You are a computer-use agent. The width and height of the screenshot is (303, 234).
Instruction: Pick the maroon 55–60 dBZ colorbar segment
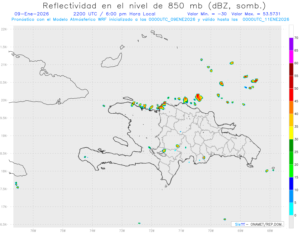click(291, 69)
